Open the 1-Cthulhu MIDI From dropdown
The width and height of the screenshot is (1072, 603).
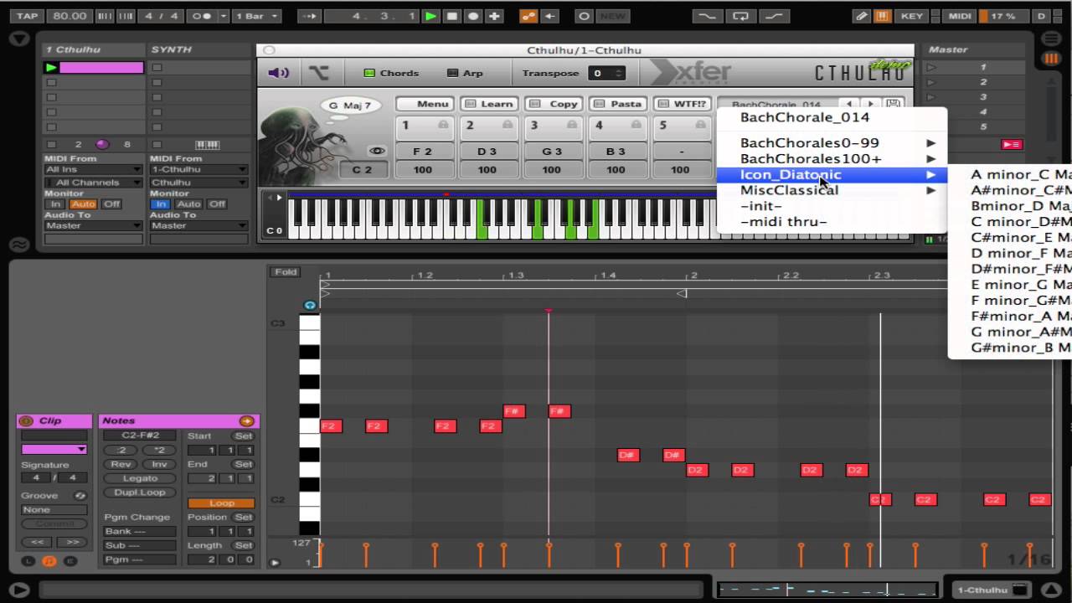click(x=199, y=169)
